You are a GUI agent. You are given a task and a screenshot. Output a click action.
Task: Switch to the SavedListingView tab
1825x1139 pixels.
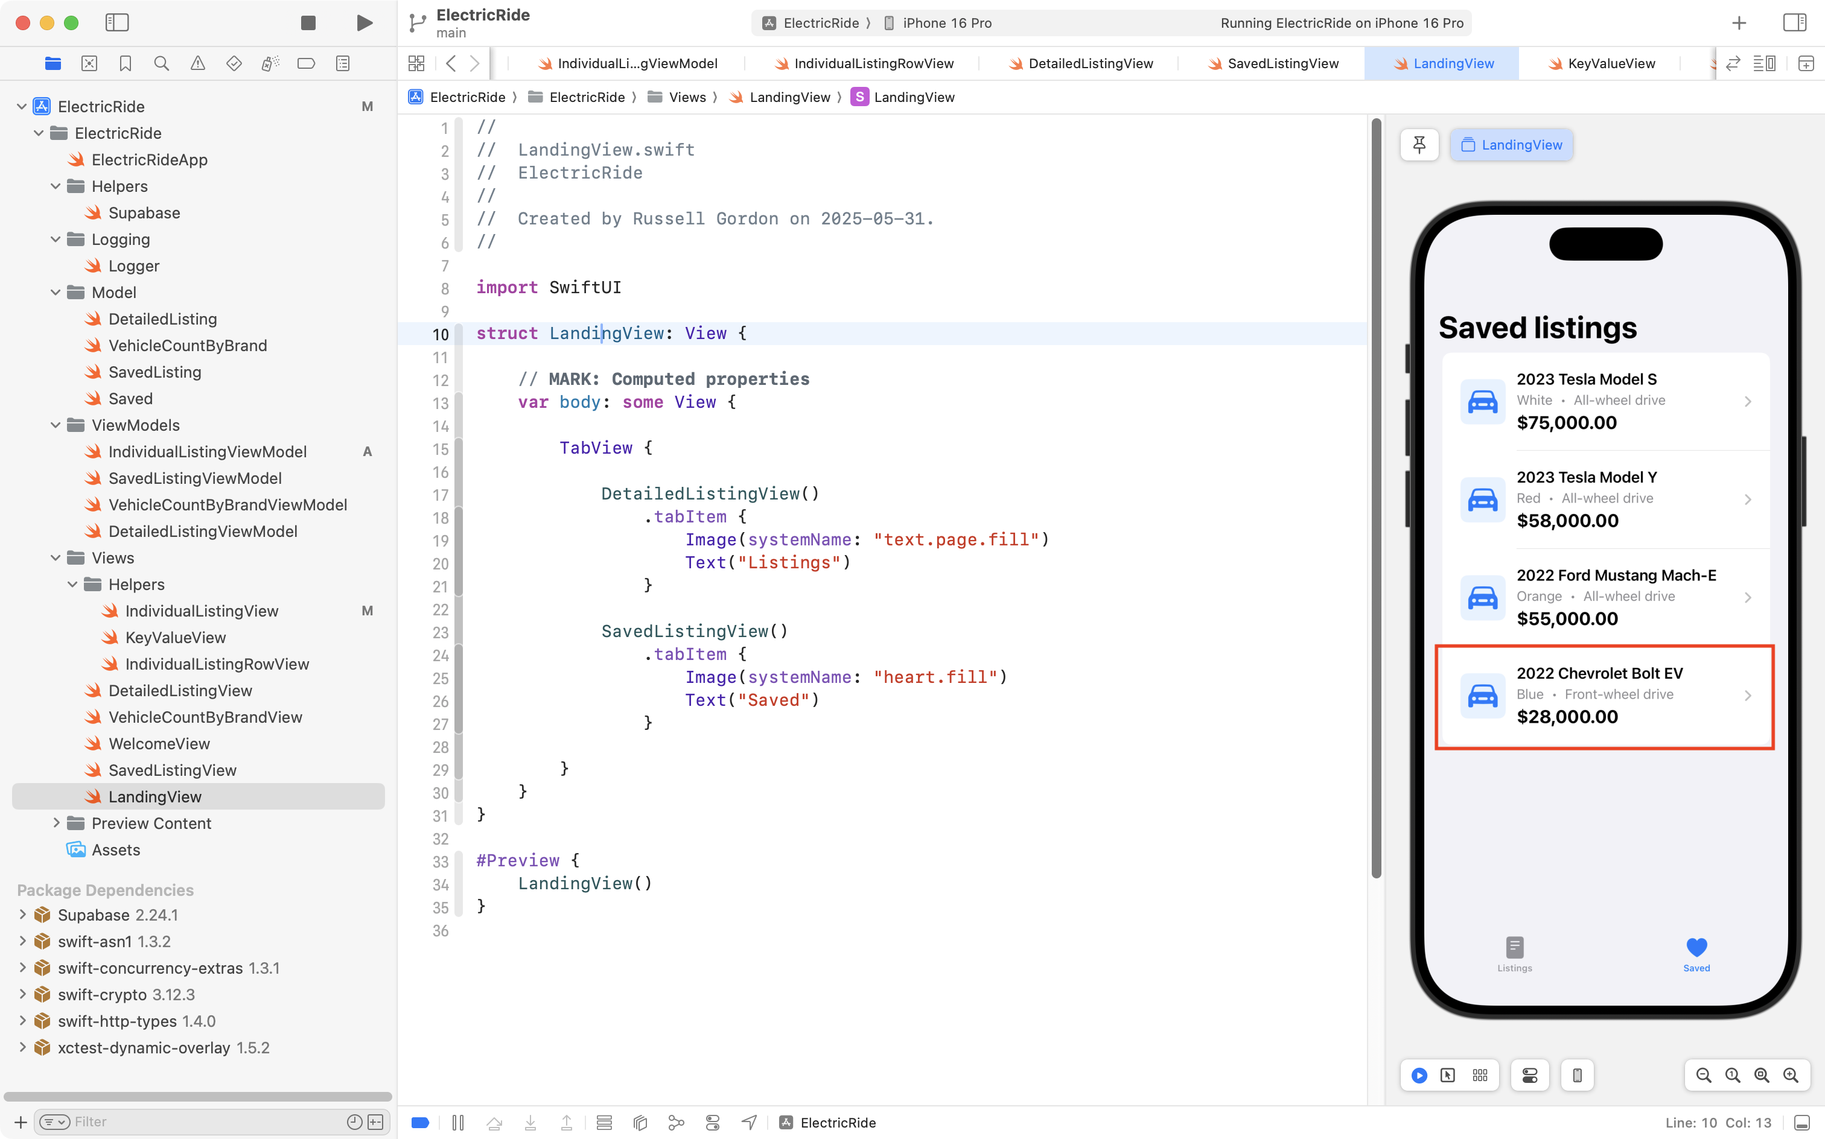[x=1282, y=63]
